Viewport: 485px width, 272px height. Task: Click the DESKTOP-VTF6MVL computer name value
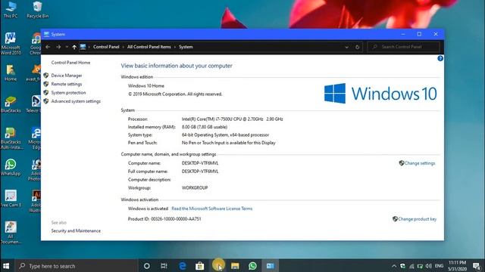coord(200,163)
